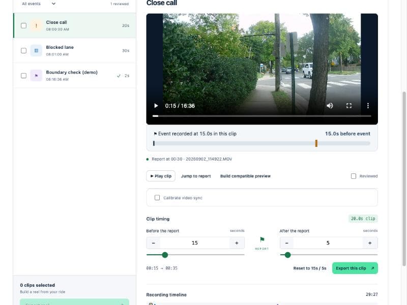This screenshot has height=305, width=407.
Task: Mark the clip as Reviewed
Action: tap(354, 176)
